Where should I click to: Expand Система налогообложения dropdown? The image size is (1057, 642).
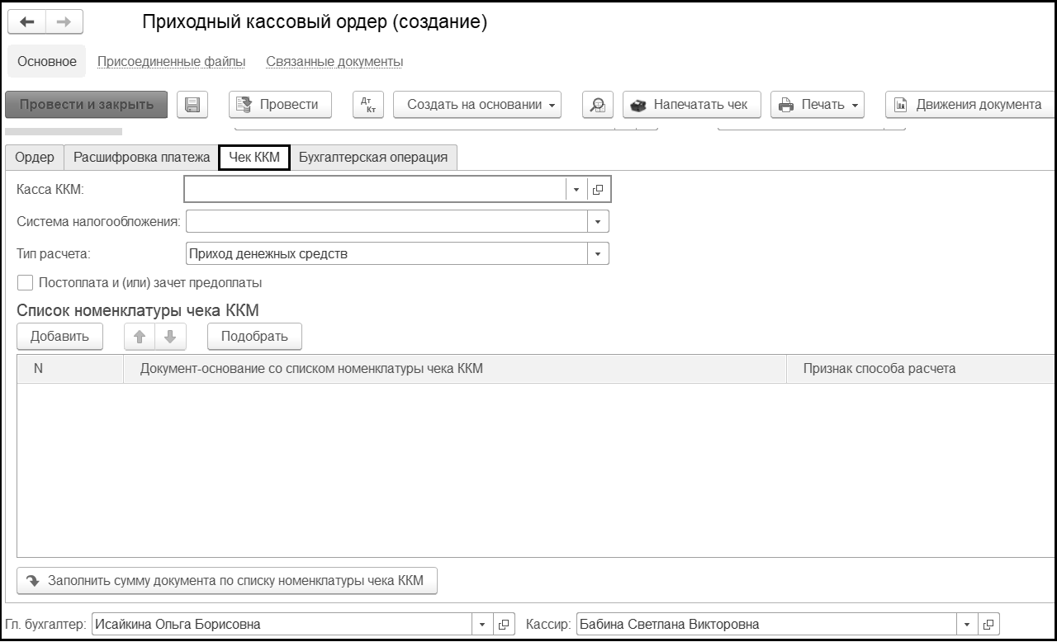pos(598,221)
